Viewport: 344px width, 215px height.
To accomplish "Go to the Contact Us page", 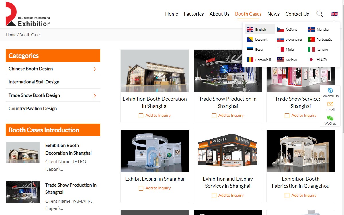I will 297,14.
